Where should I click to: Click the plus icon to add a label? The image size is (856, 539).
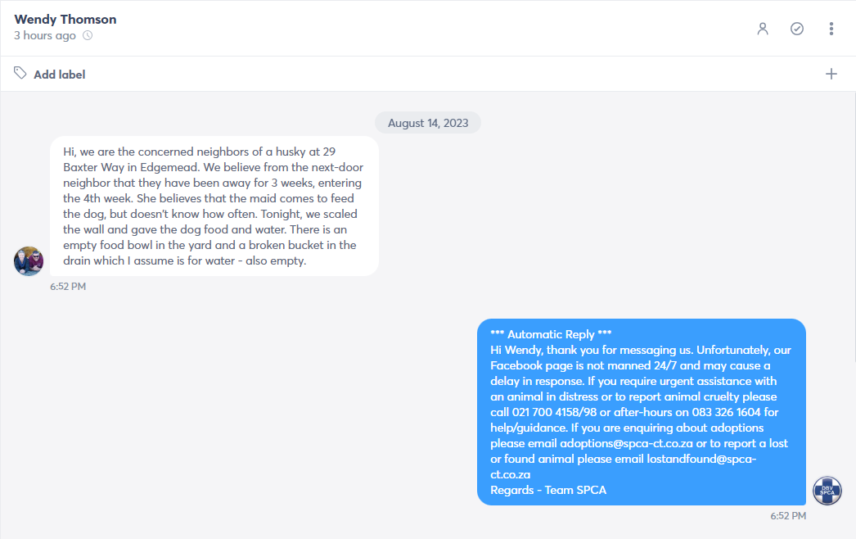(x=831, y=74)
